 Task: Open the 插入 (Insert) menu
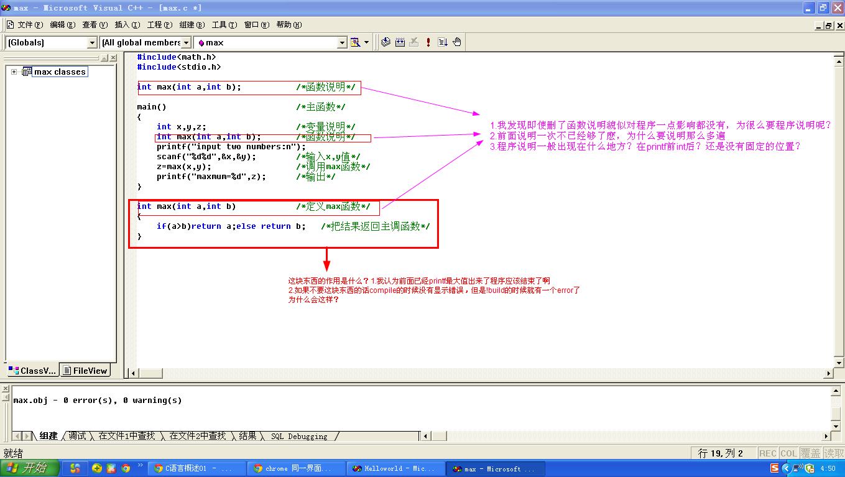pyautogui.click(x=127, y=25)
